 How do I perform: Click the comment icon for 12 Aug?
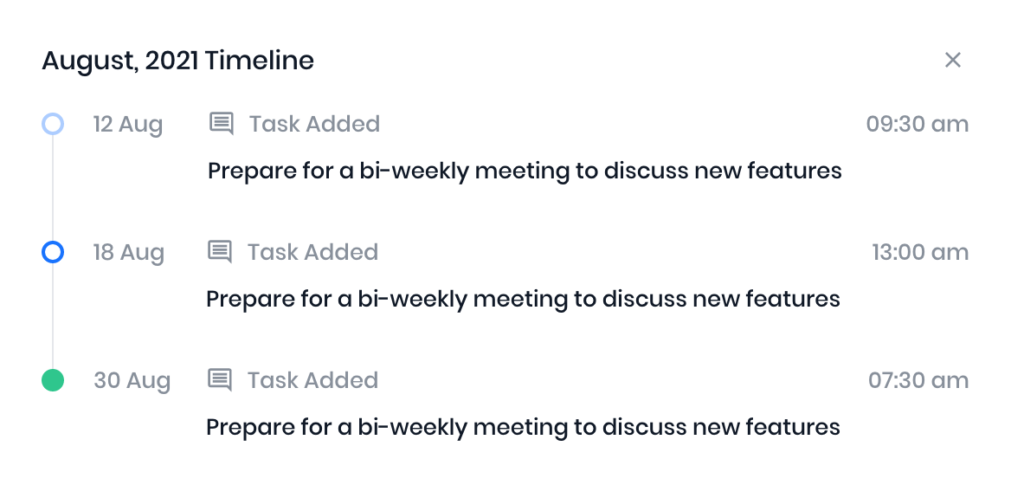click(x=222, y=124)
